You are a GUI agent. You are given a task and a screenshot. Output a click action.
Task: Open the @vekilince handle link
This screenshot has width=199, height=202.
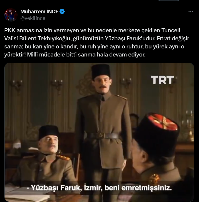click(33, 18)
